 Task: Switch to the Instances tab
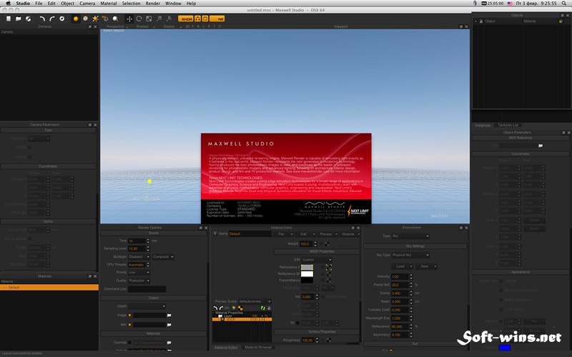click(x=483, y=126)
